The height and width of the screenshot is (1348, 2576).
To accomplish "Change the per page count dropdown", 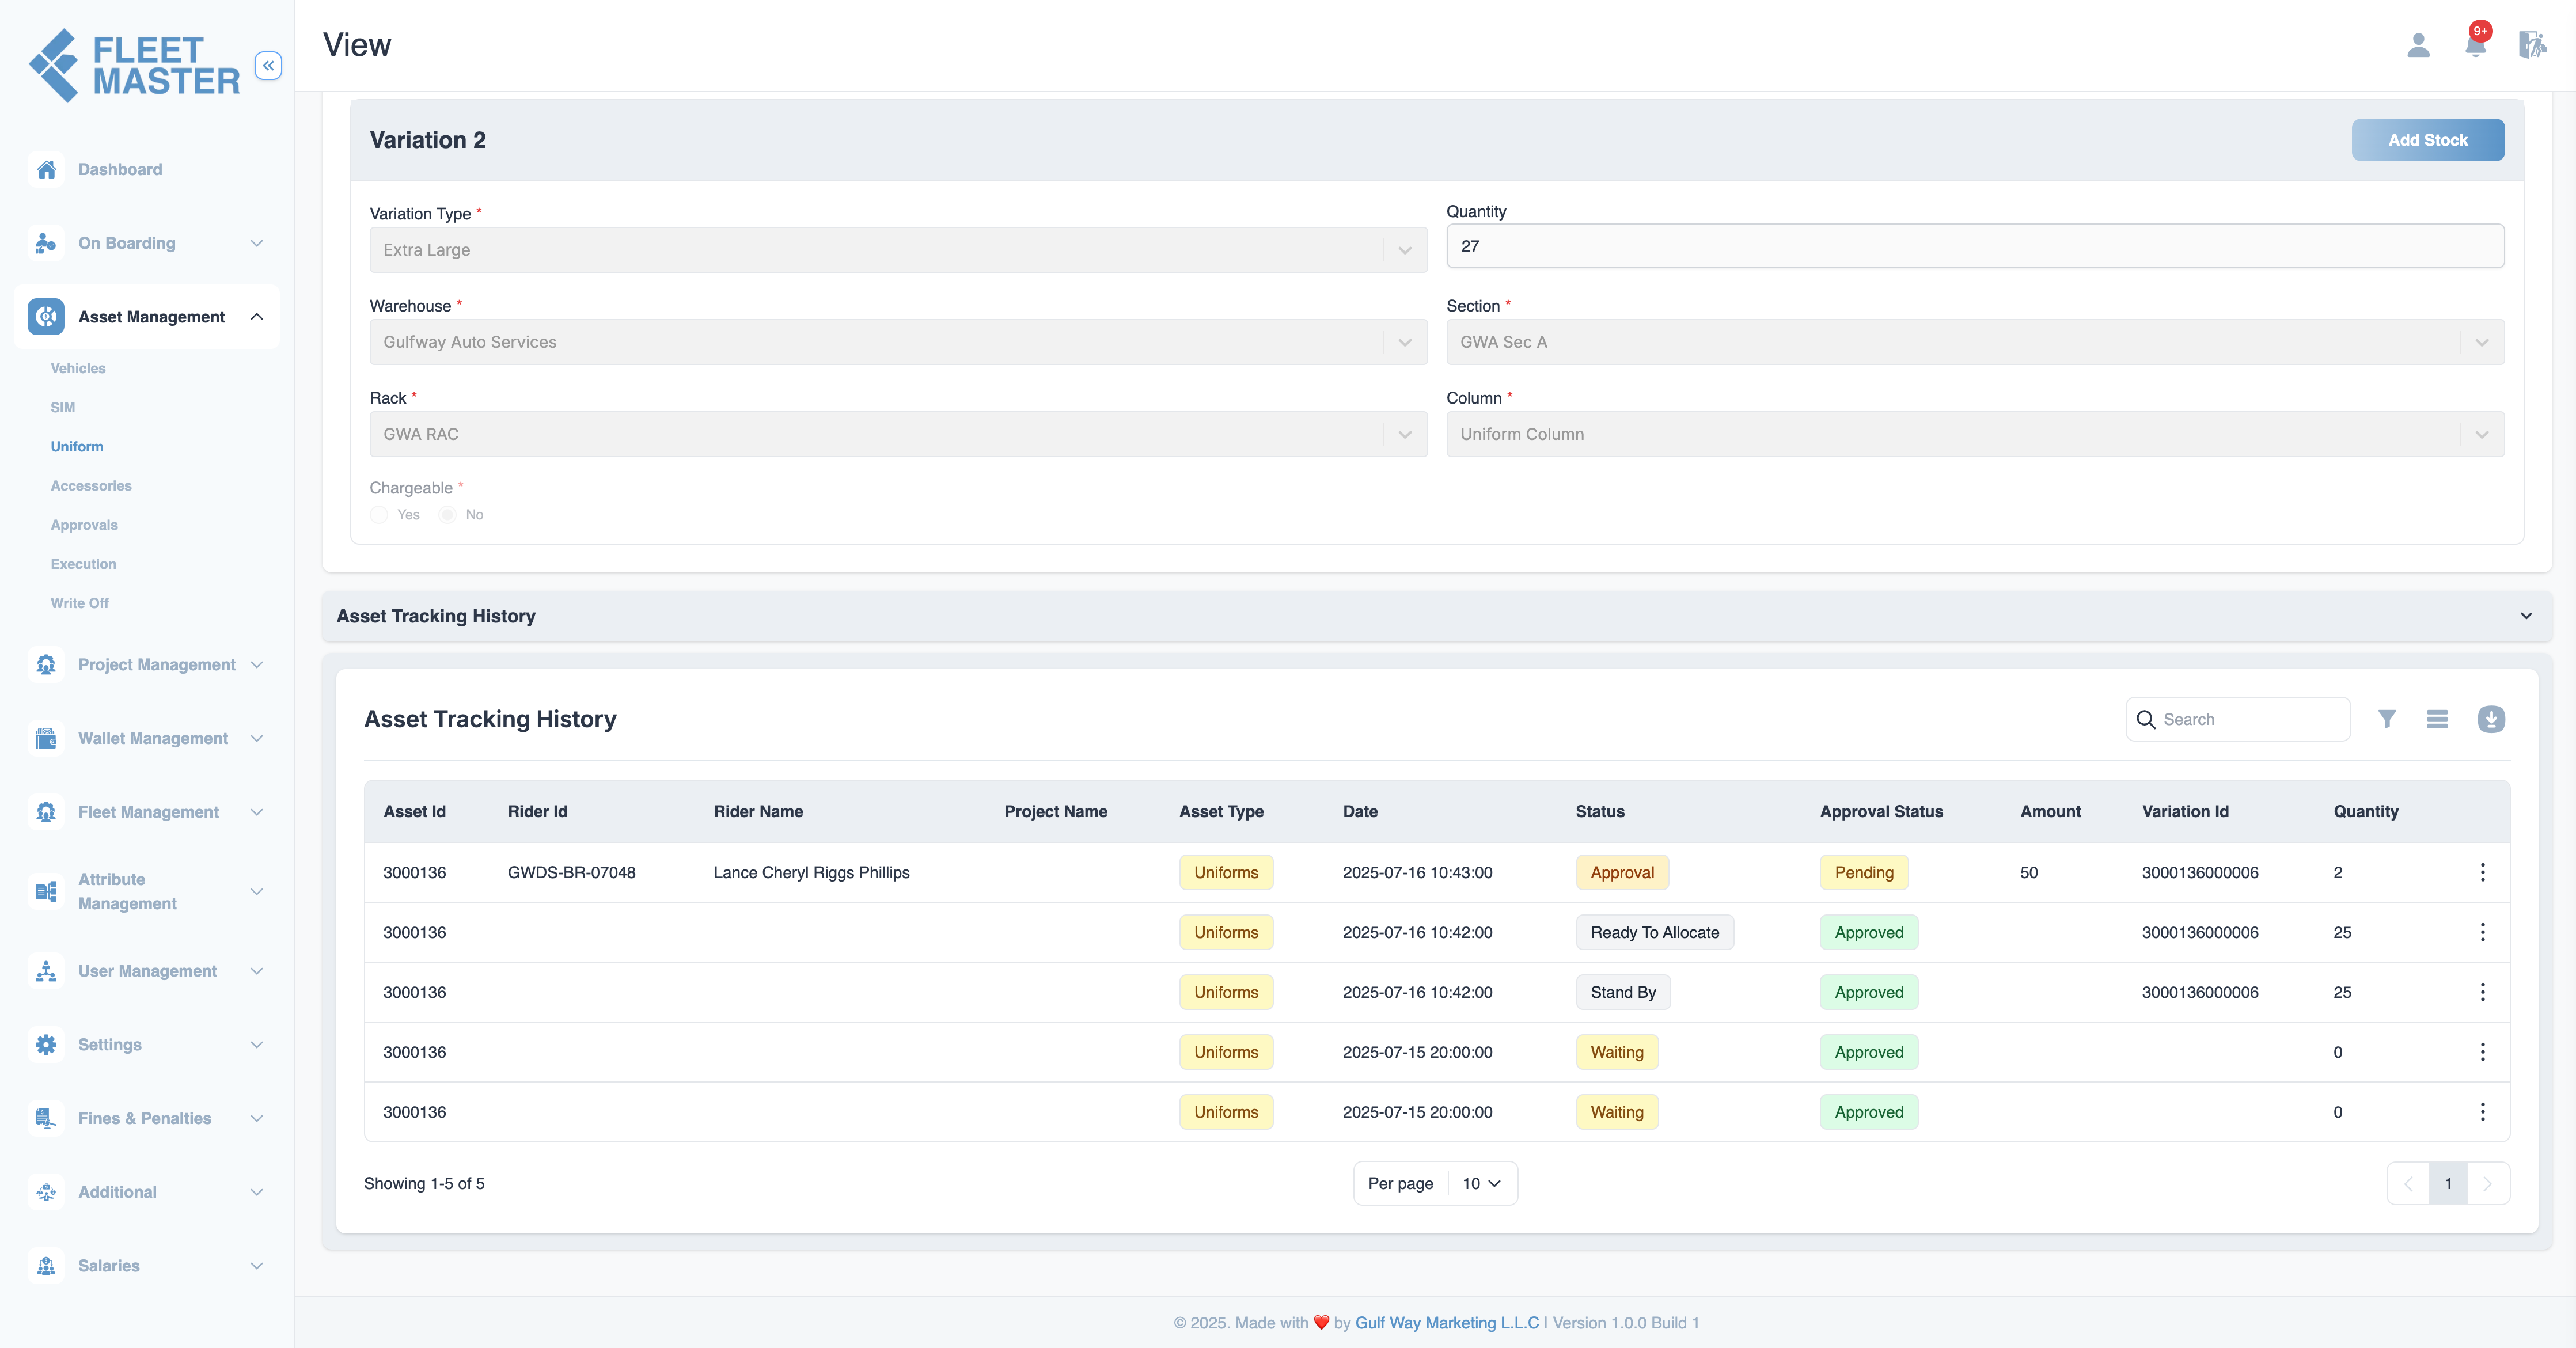I will point(1481,1183).
